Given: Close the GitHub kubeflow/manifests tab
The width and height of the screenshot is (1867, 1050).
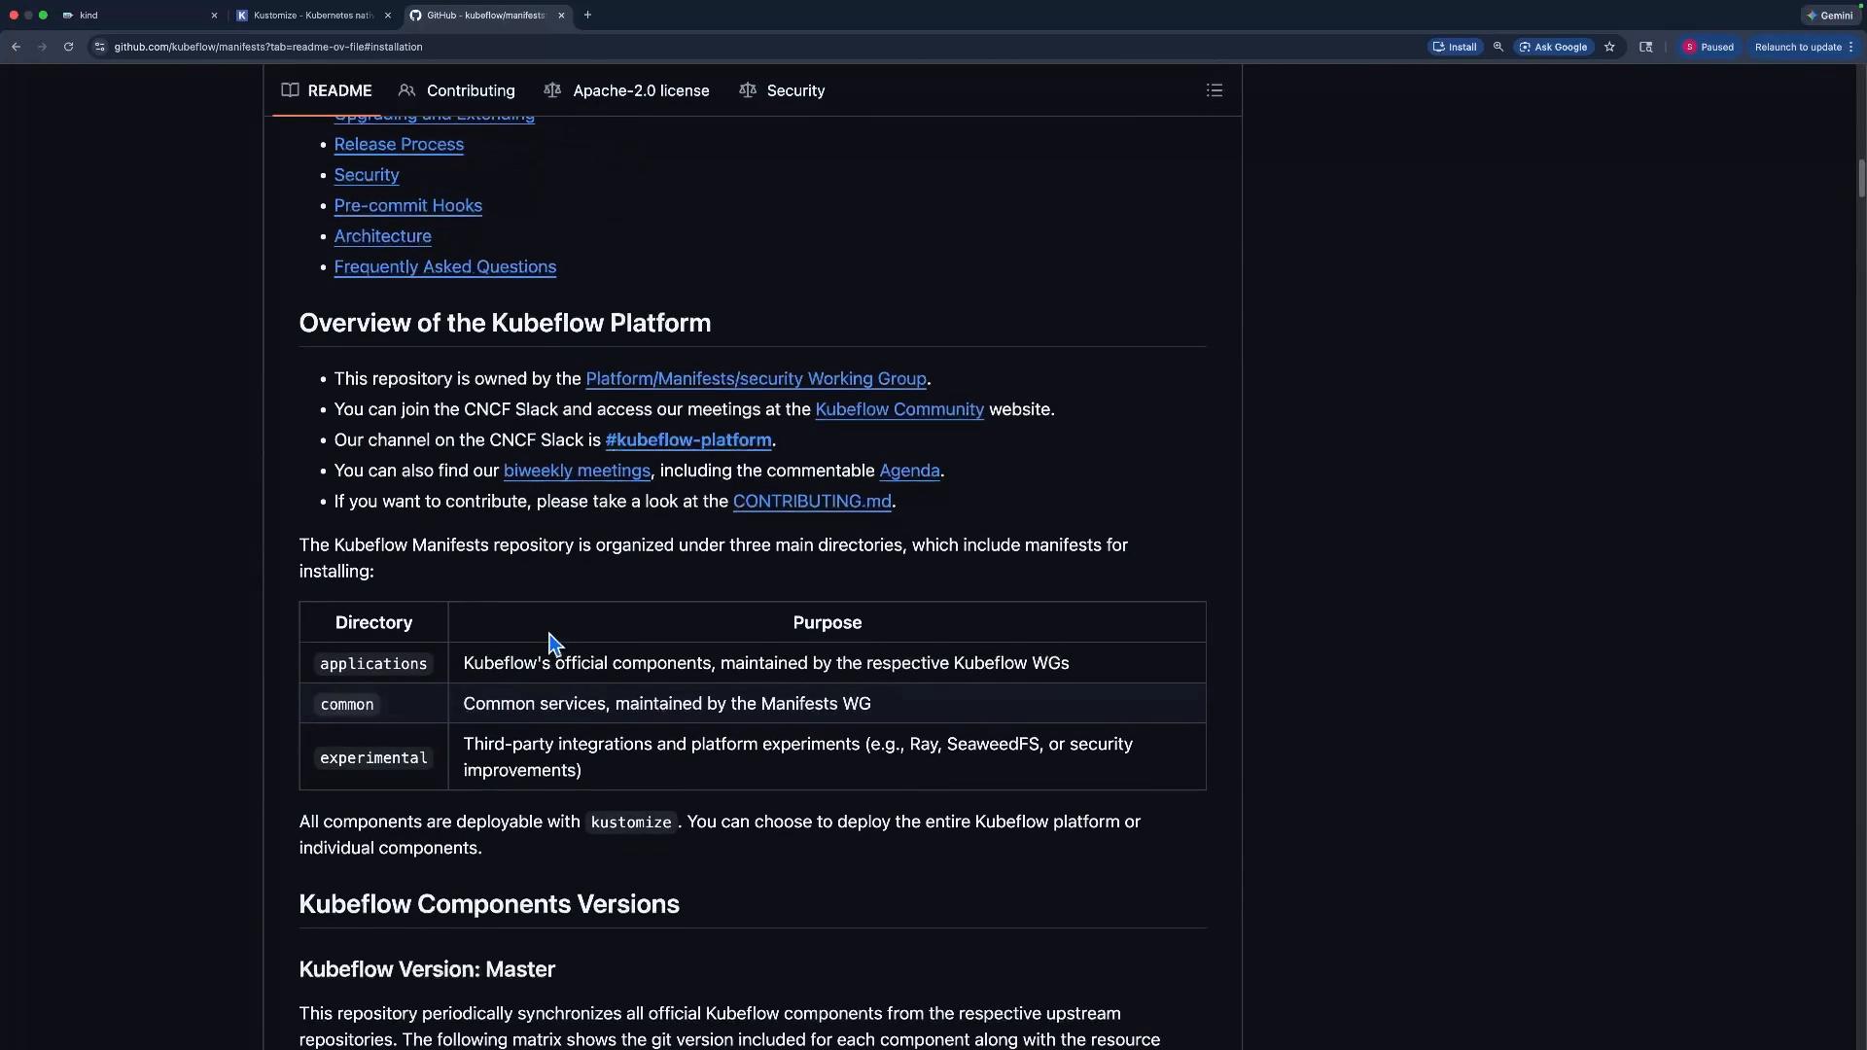Looking at the screenshot, I should [x=561, y=16].
